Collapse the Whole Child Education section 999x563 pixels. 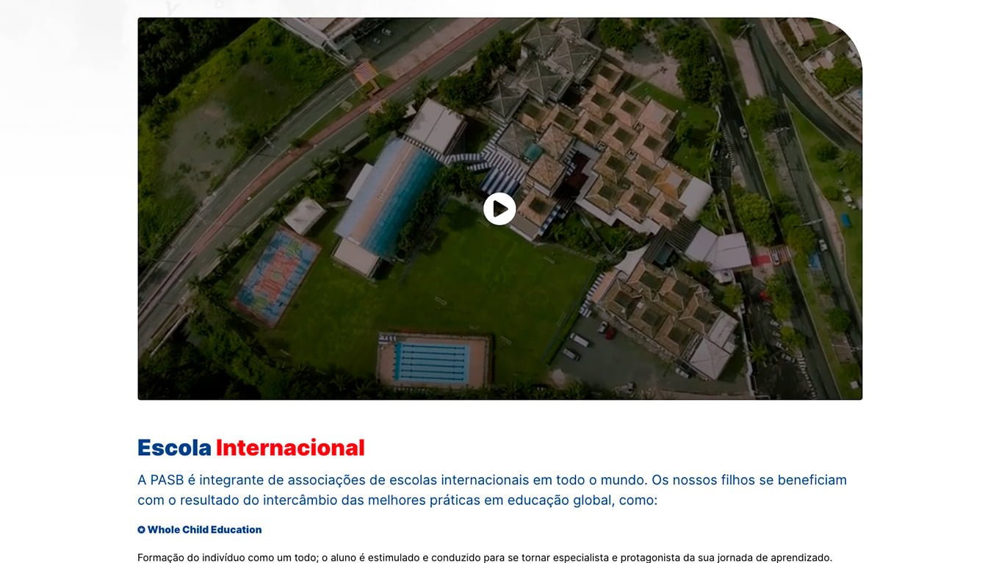[x=204, y=530]
